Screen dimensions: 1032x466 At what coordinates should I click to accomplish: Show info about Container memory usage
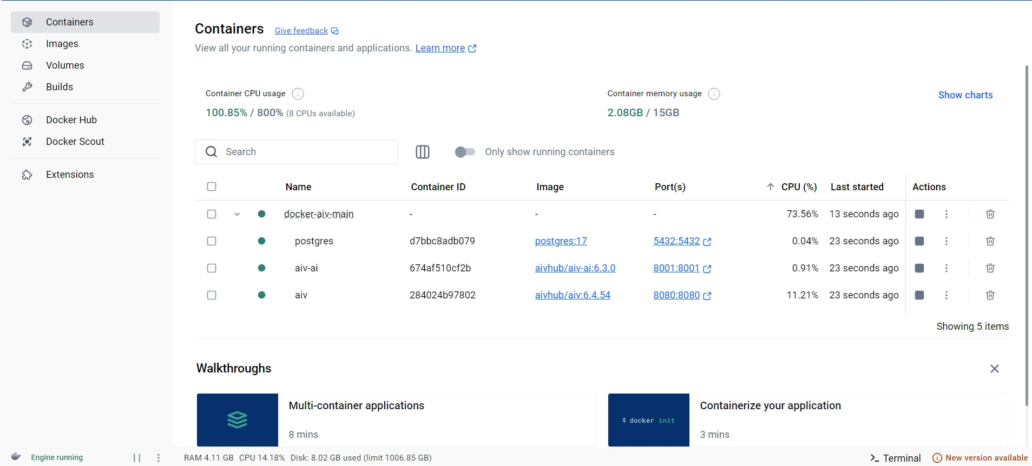(x=714, y=94)
